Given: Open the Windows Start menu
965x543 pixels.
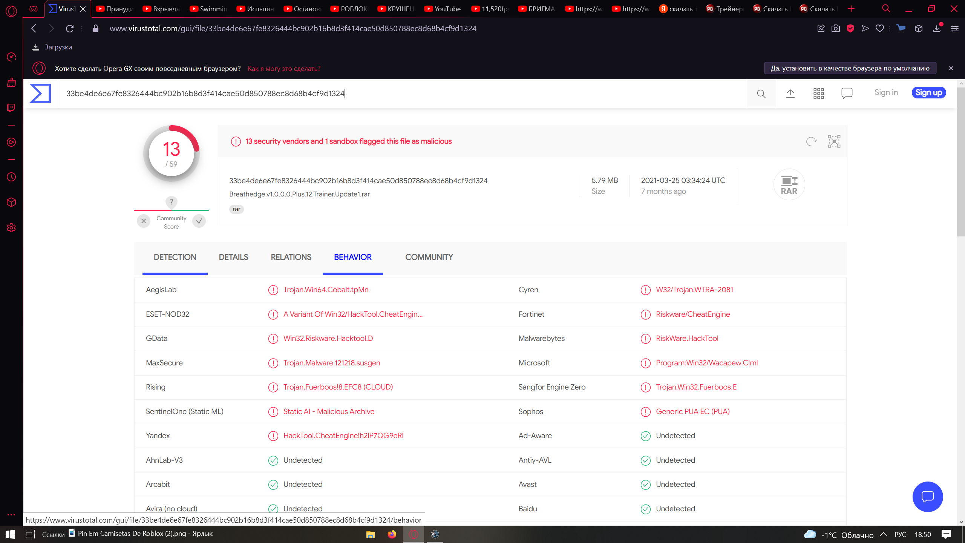Looking at the screenshot, I should point(10,534).
